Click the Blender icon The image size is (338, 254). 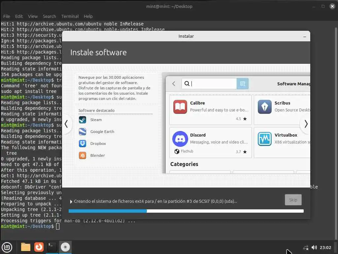pos(82,155)
